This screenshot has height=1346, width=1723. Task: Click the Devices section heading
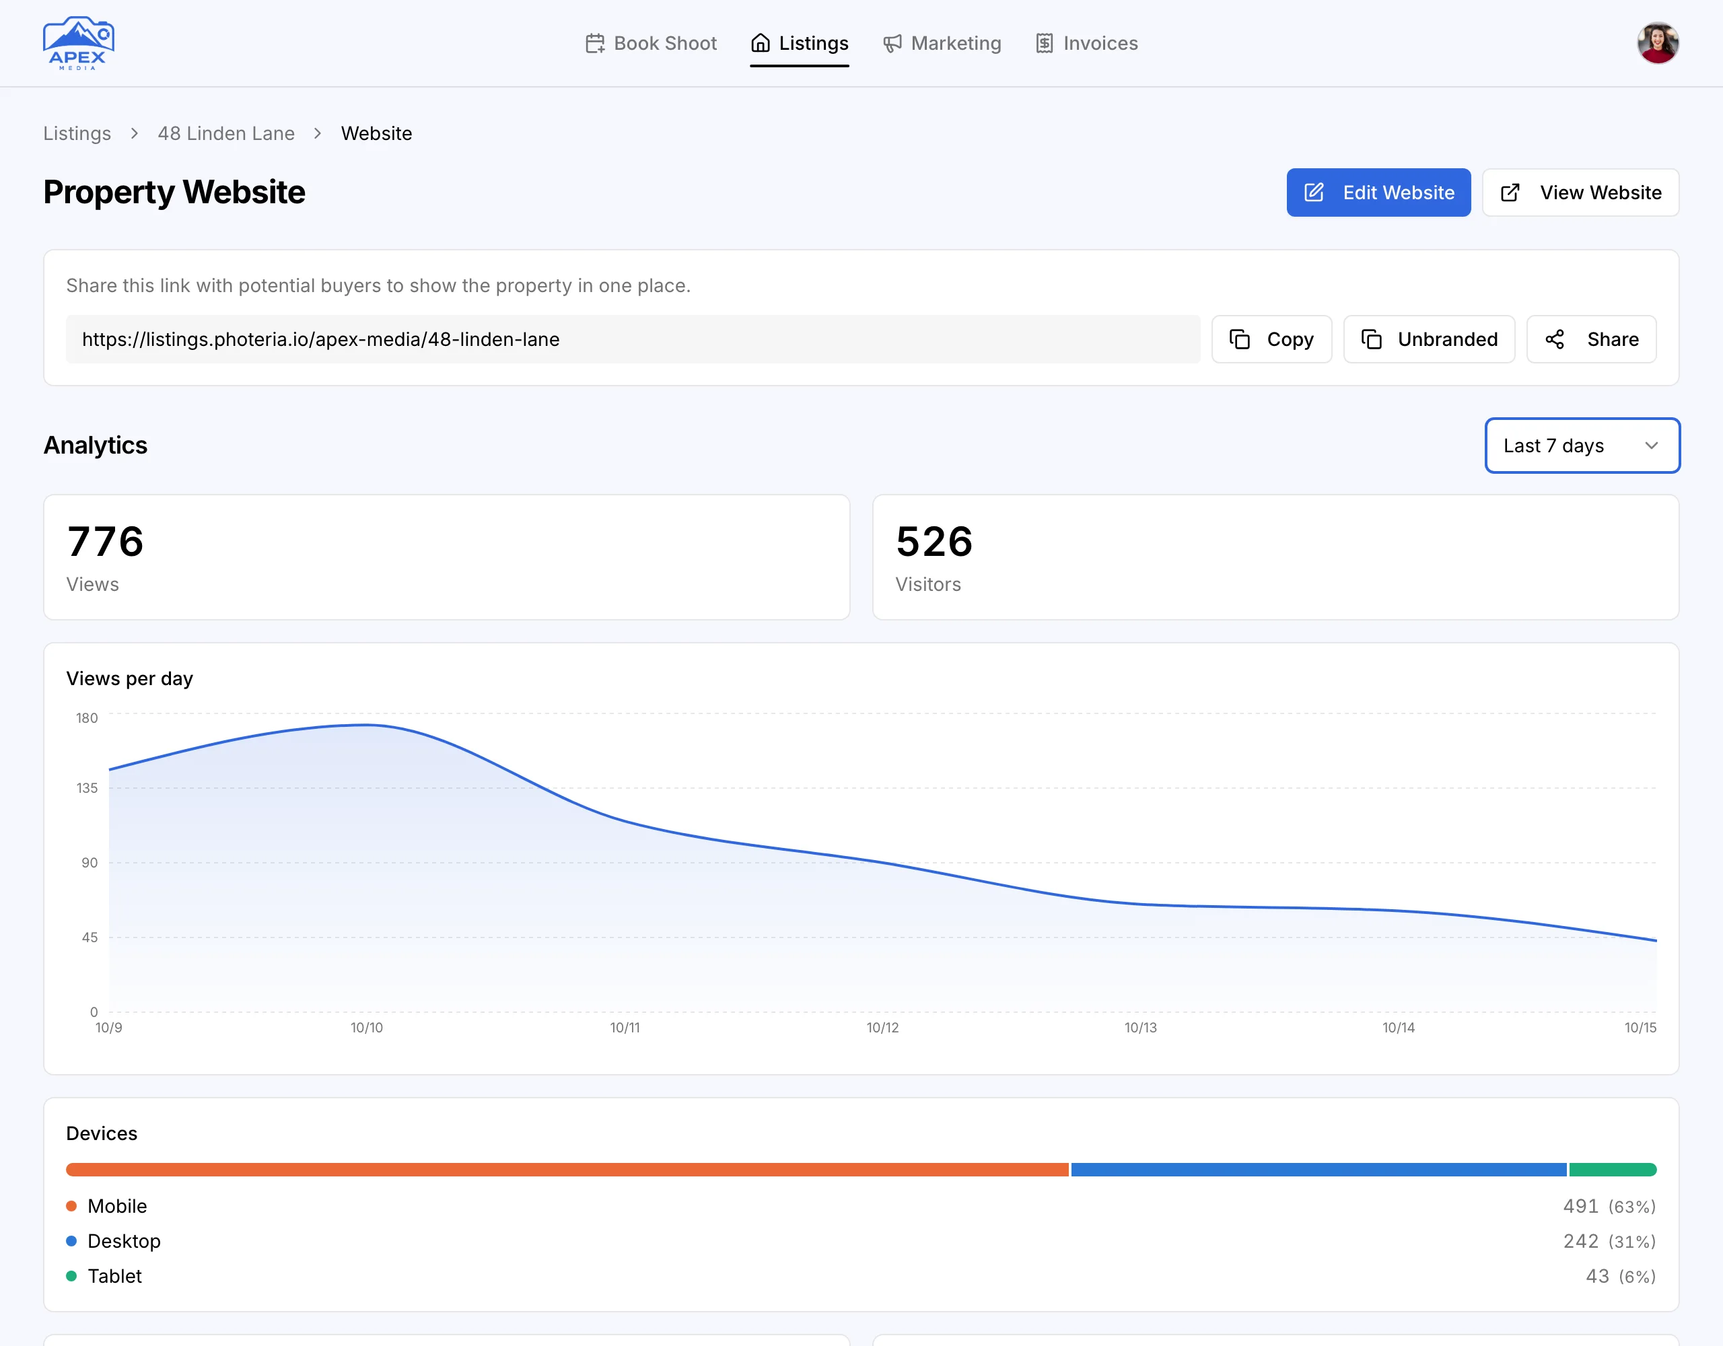click(x=102, y=1133)
